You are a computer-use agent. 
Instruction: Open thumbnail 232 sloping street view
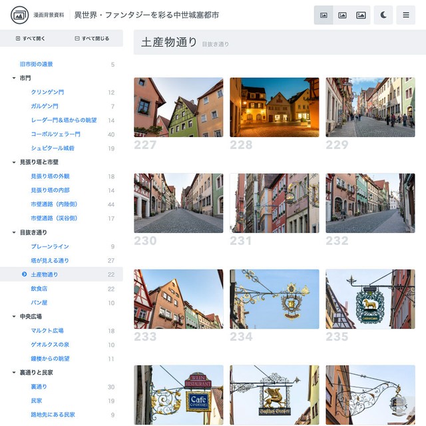click(370, 203)
